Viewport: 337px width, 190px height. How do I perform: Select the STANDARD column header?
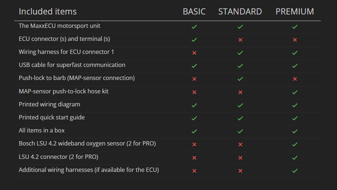pos(240,12)
